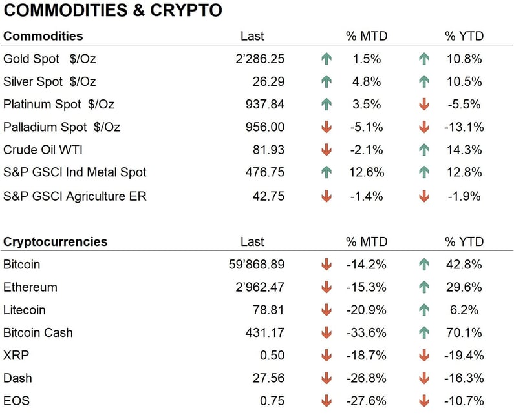
Task: Select the Commodities section header
Action: pos(43,36)
